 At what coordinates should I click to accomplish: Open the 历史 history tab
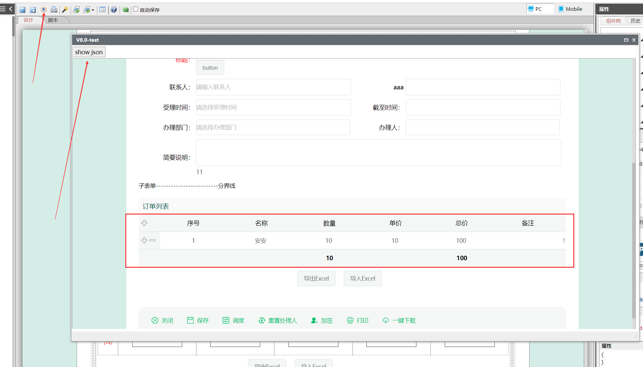[635, 21]
